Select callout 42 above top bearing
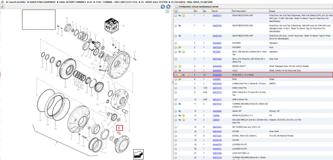Viewport: 333px width, 160px height. 67,18
